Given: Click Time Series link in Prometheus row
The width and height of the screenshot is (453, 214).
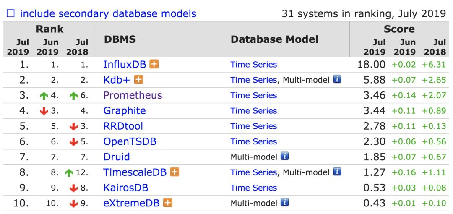Looking at the screenshot, I should click(x=253, y=95).
